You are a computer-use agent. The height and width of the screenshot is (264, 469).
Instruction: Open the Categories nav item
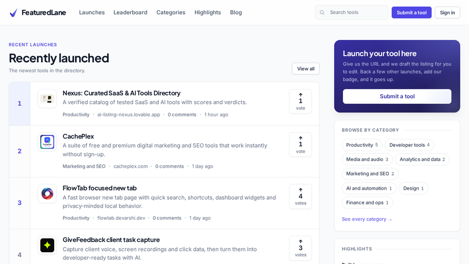[171, 13]
